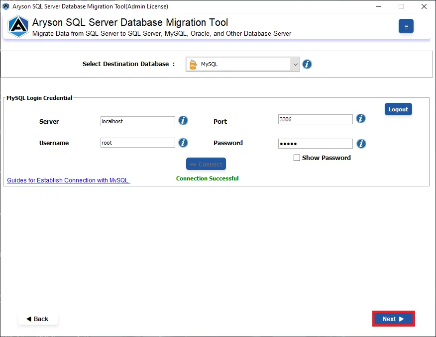
Task: Expand the destination database dropdown arrow
Action: (x=295, y=65)
